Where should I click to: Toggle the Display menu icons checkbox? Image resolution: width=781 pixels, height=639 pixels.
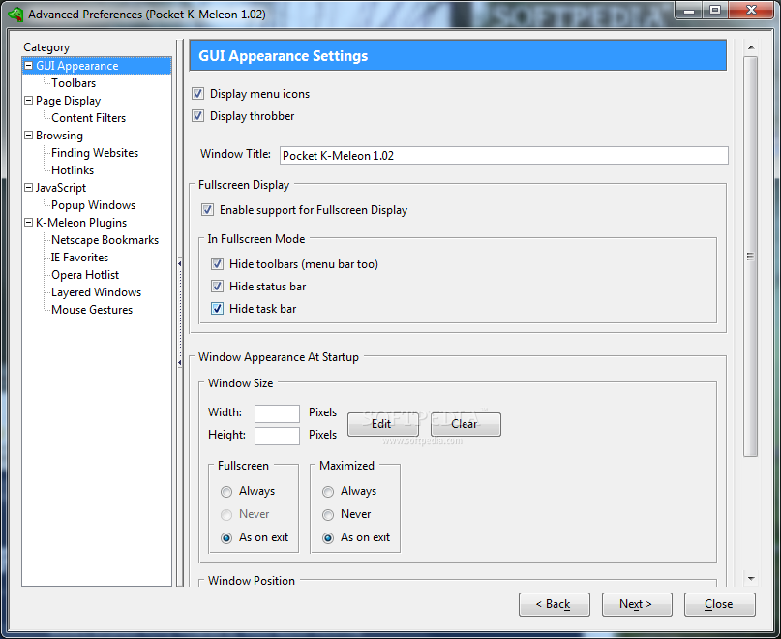(197, 94)
